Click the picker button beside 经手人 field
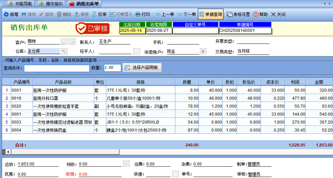Viewport: 333px width, 178px height. [x=137, y=51]
